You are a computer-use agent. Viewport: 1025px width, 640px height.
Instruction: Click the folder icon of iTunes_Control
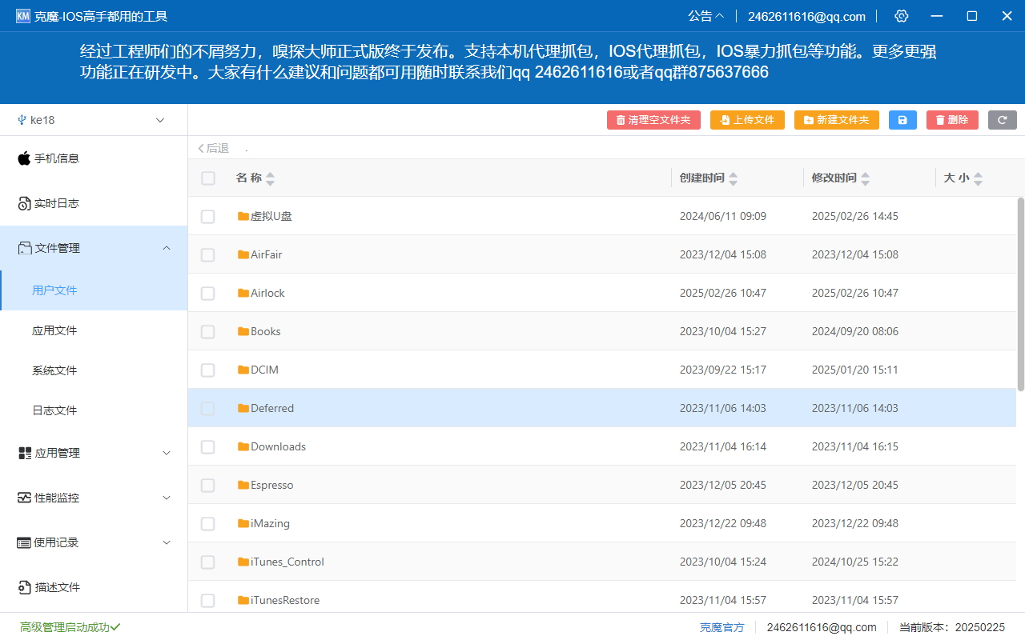pyautogui.click(x=243, y=562)
